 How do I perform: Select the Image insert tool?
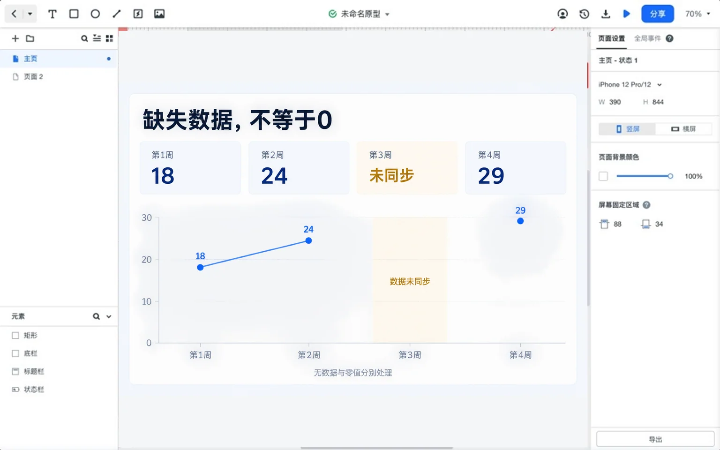click(159, 14)
